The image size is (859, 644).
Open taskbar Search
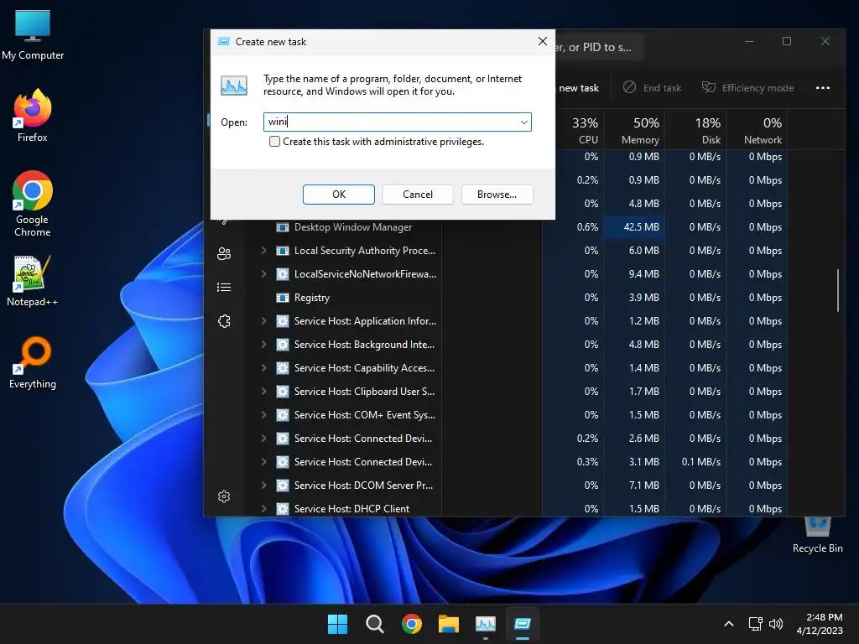(x=375, y=624)
